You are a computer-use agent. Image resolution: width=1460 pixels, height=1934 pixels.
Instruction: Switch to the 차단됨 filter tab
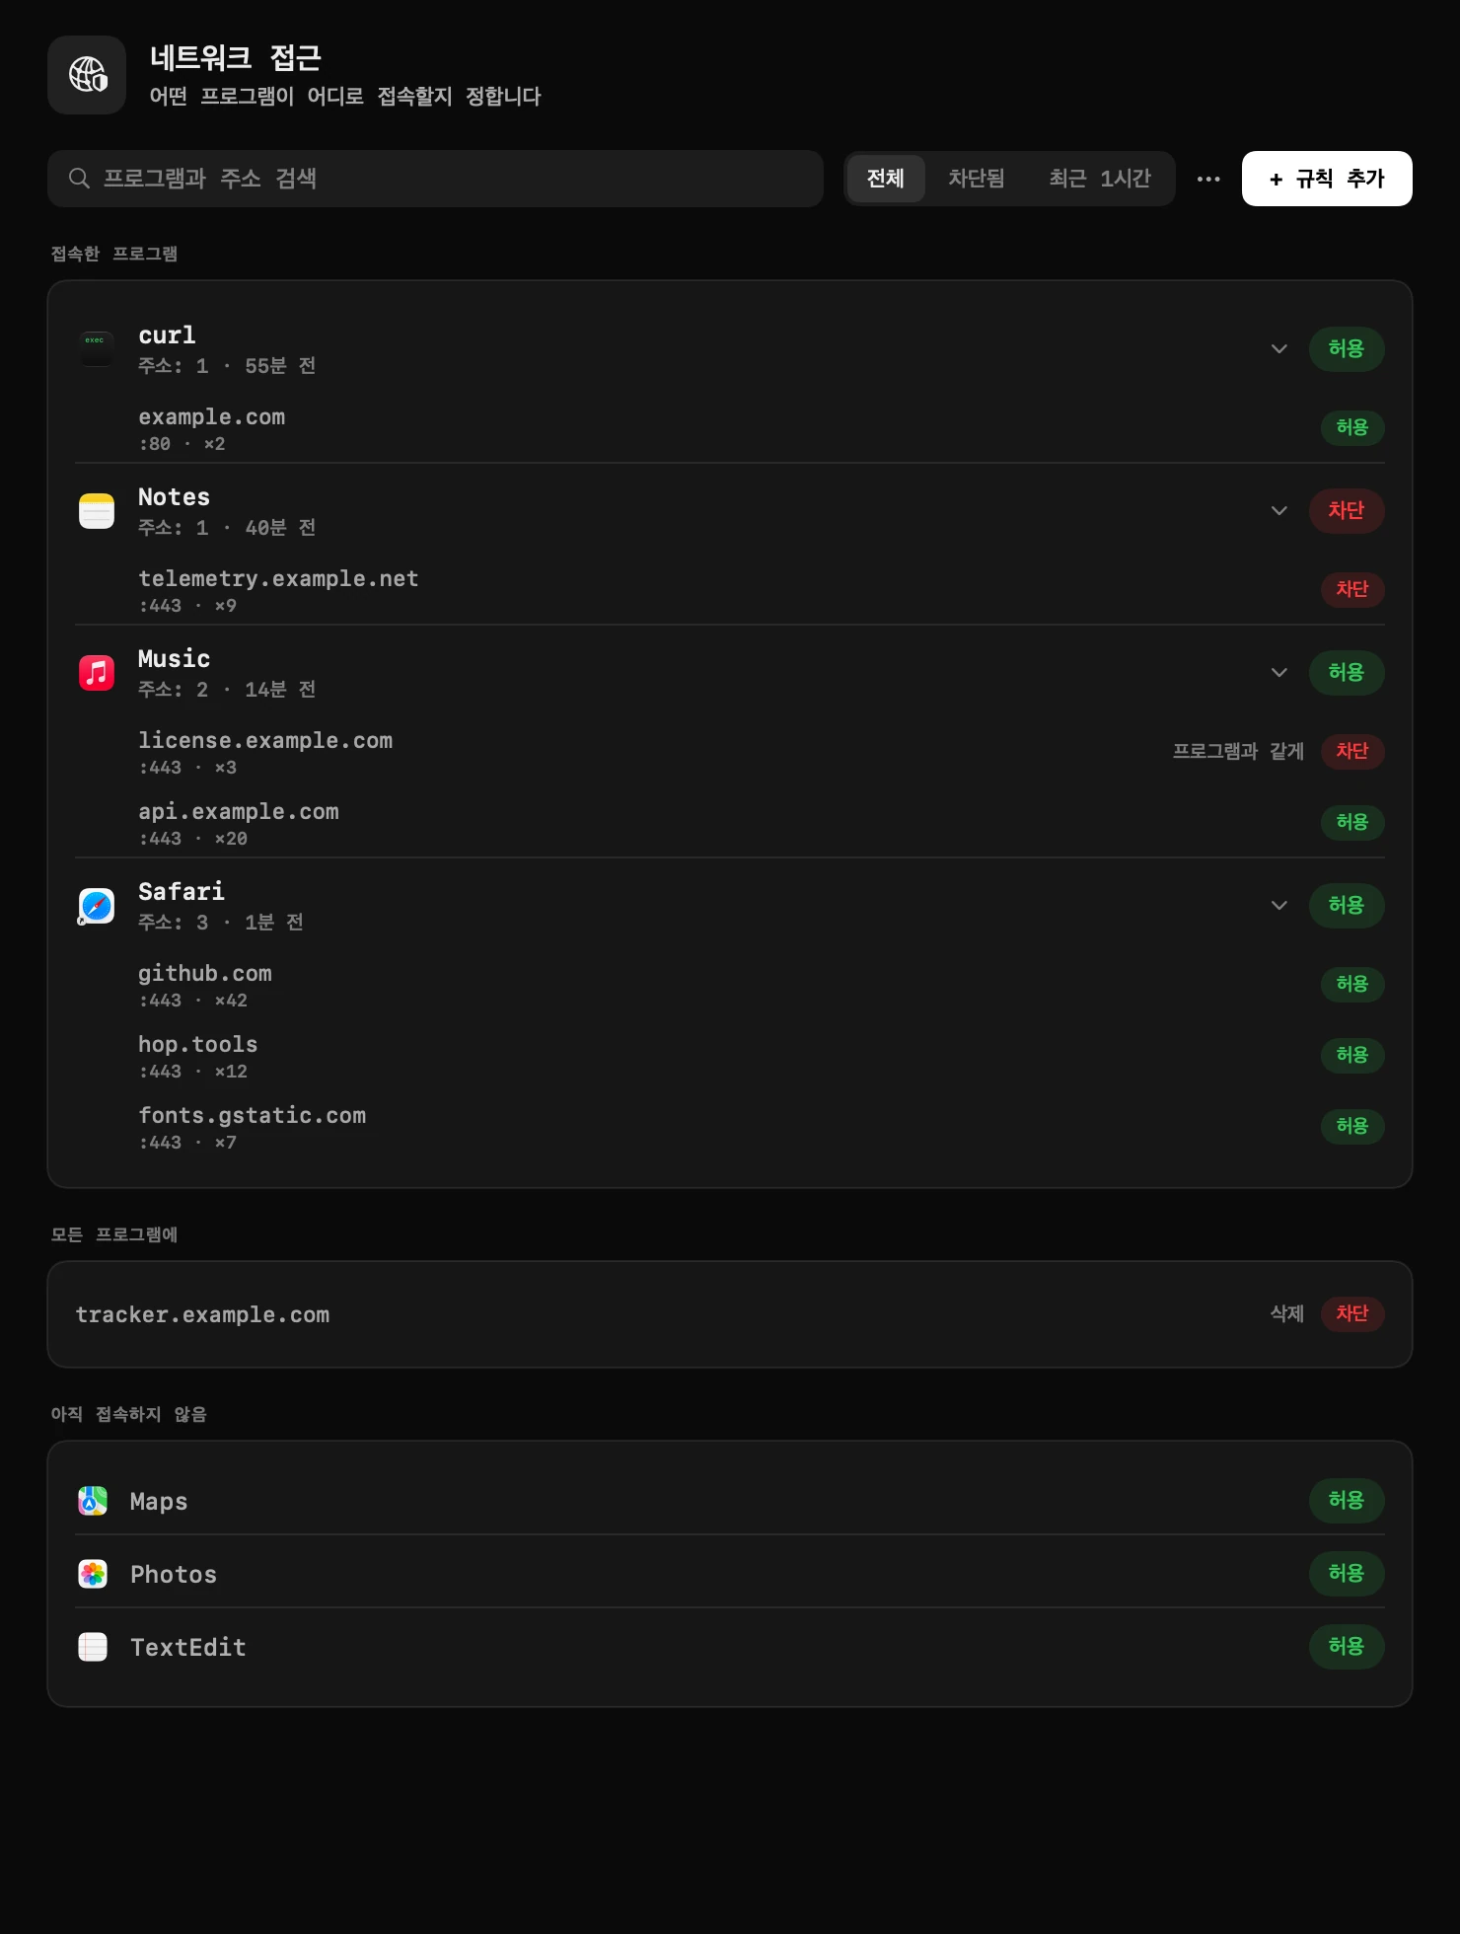point(976,179)
